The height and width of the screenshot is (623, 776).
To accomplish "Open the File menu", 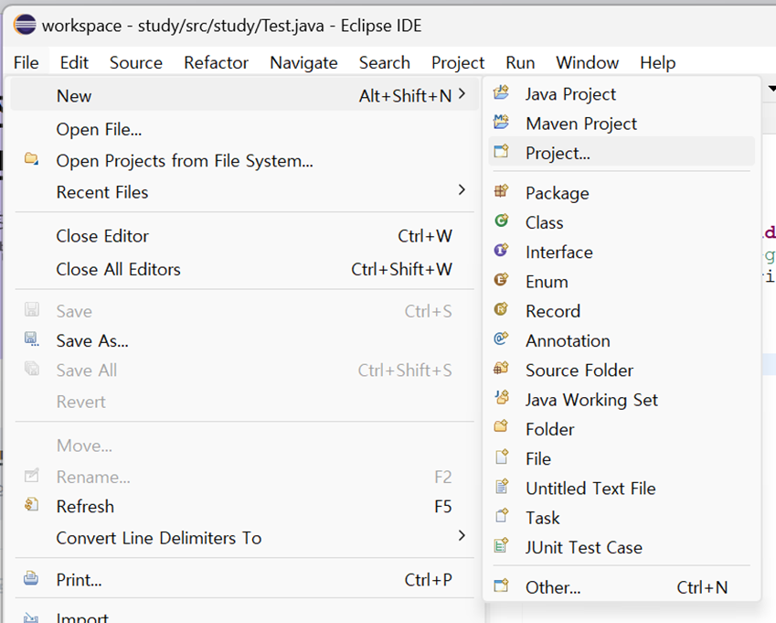I will [27, 62].
